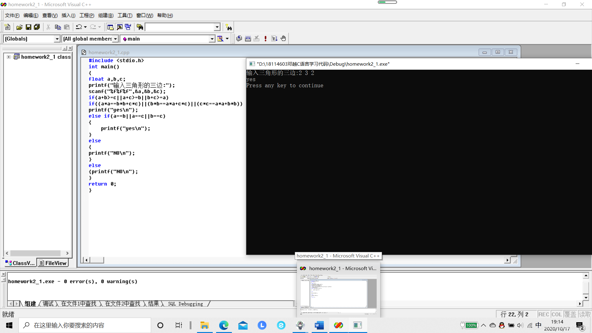592x333 pixels.
Task: Switch to the 组建 output tab
Action: [x=30, y=304]
